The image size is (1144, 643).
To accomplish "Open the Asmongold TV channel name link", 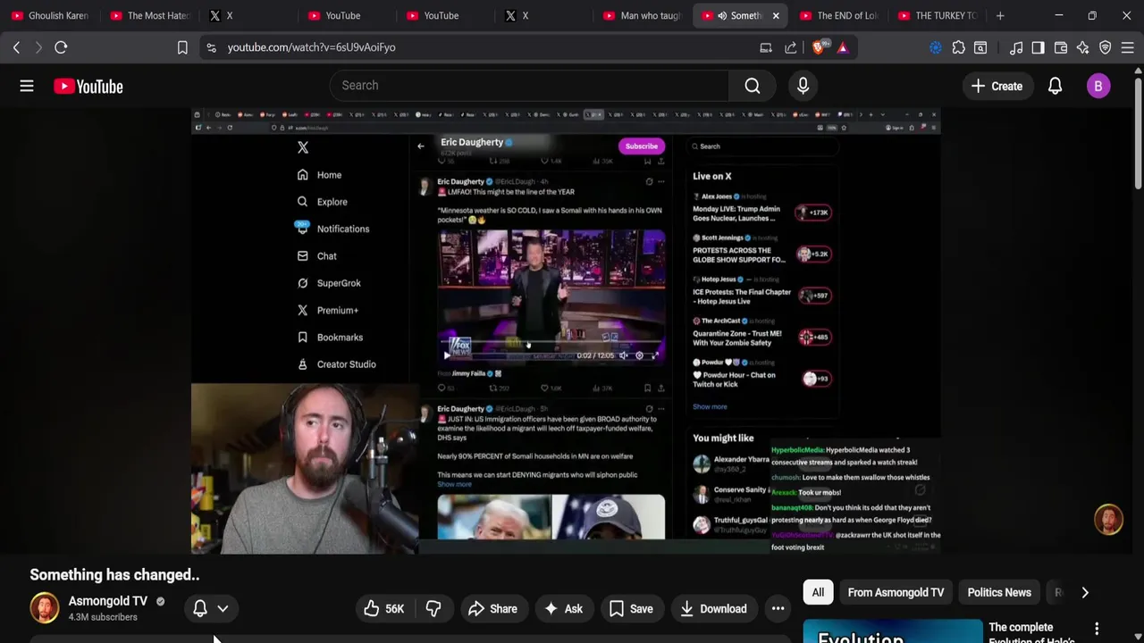I will 107,601.
